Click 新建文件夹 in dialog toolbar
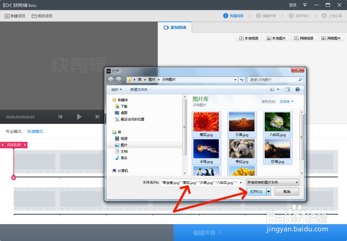 point(139,89)
